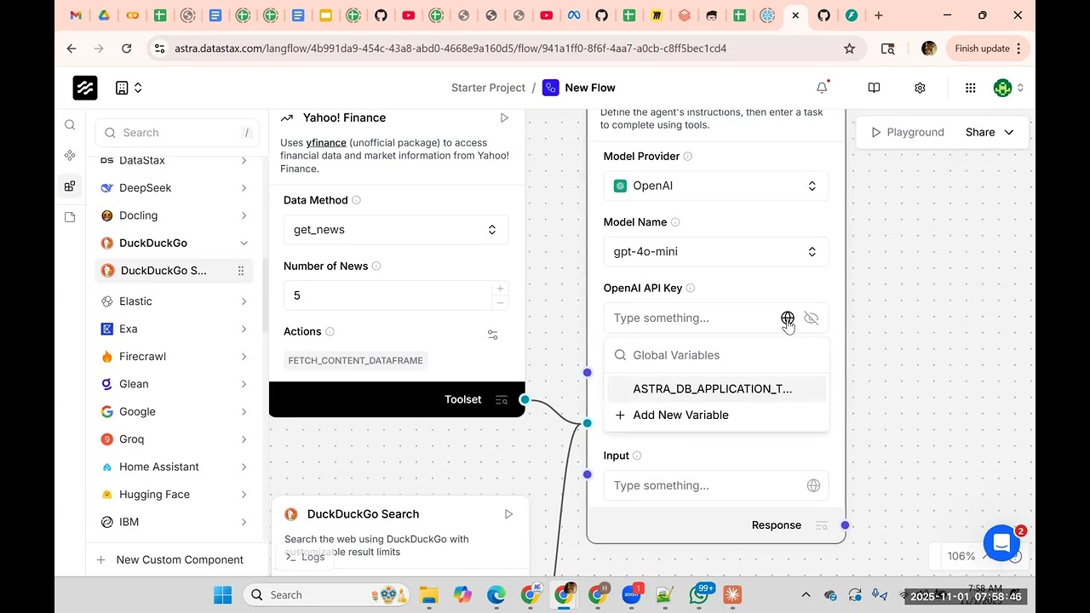Click globe icon in Input field
Viewport: 1090px width, 613px height.
pyautogui.click(x=813, y=485)
